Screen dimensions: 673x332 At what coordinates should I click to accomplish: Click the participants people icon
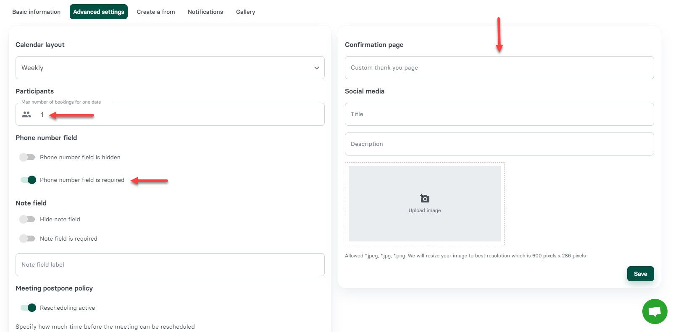click(26, 114)
